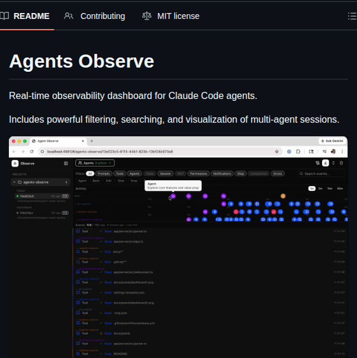
Task: Click the Ask Gemini button
Action: [332, 141]
